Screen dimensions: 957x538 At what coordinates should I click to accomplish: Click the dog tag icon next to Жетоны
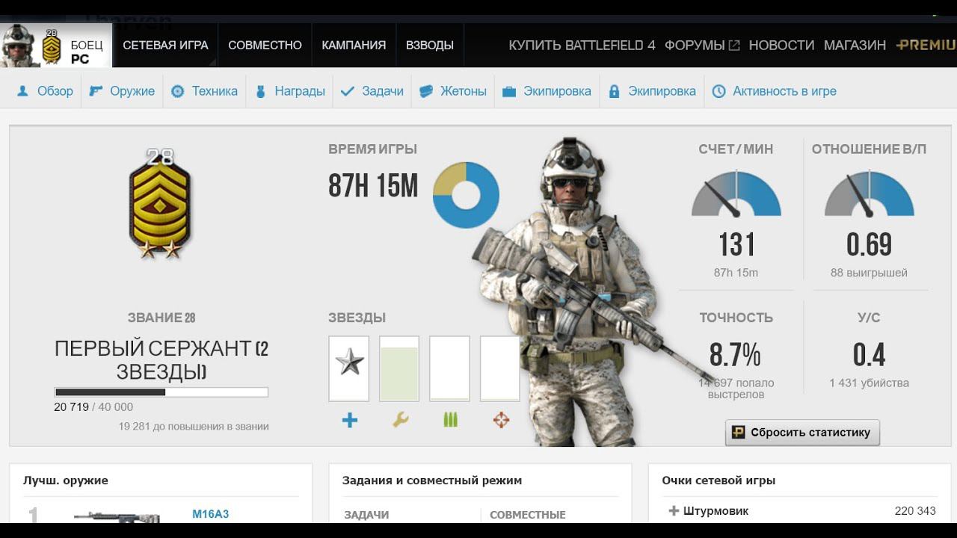click(426, 91)
